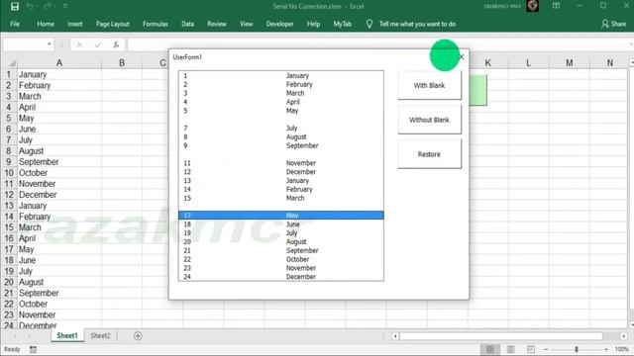Select row 10 header
The width and height of the screenshot is (634, 356).
pos(9,173)
